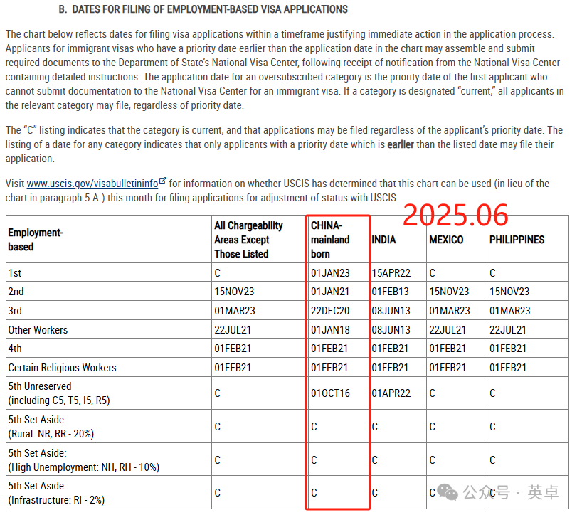Select China's 2nd preference date '01JAN21'

coord(330,292)
